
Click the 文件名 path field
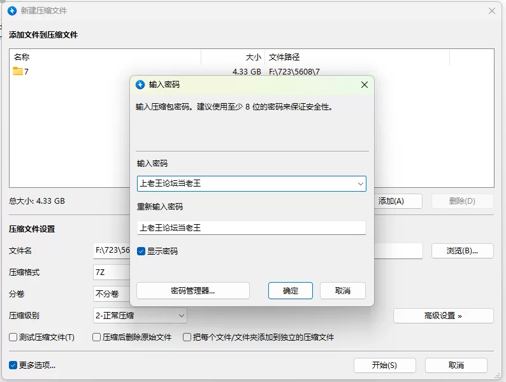(112, 251)
